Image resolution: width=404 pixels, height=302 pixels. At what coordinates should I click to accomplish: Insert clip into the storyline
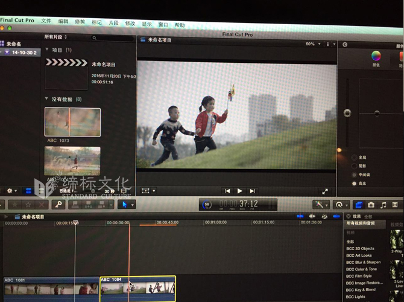click(89, 205)
